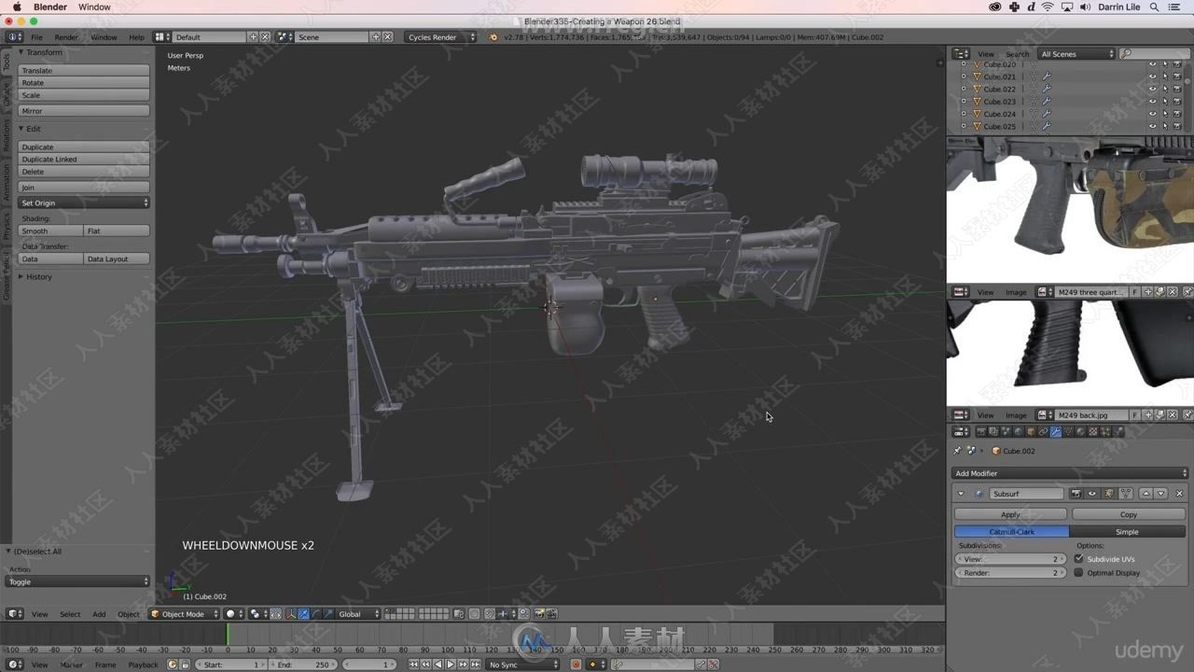Collapse the Subsurf modifier panel

(961, 494)
